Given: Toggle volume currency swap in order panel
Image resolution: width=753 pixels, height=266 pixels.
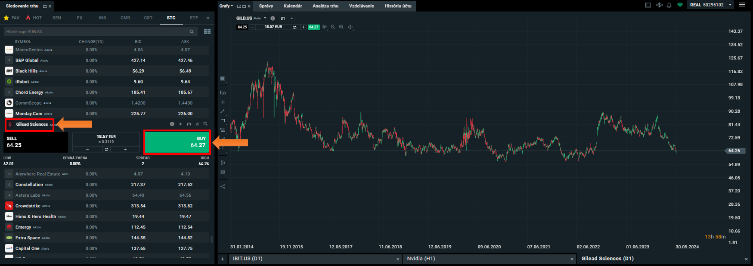Looking at the screenshot, I should (x=106, y=149).
